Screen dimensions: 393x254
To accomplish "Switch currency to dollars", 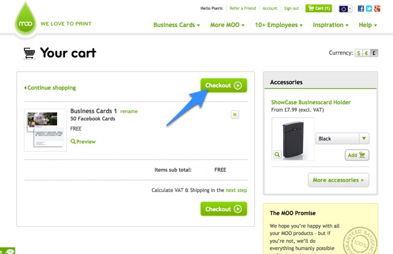I will coord(359,53).
